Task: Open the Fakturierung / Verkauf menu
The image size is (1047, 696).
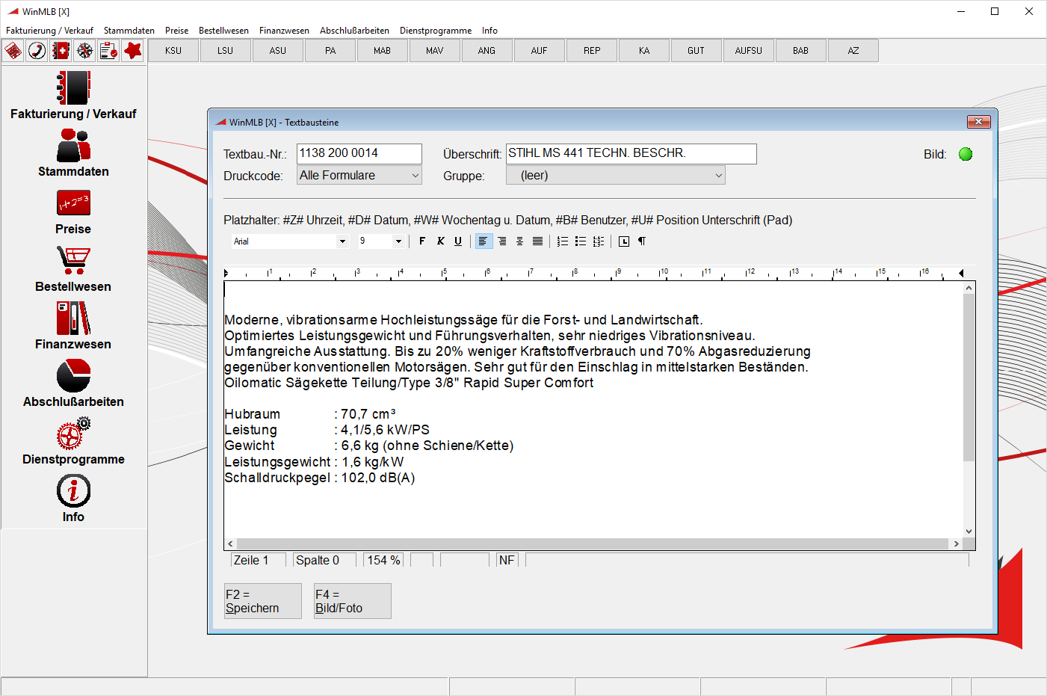Action: (49, 31)
